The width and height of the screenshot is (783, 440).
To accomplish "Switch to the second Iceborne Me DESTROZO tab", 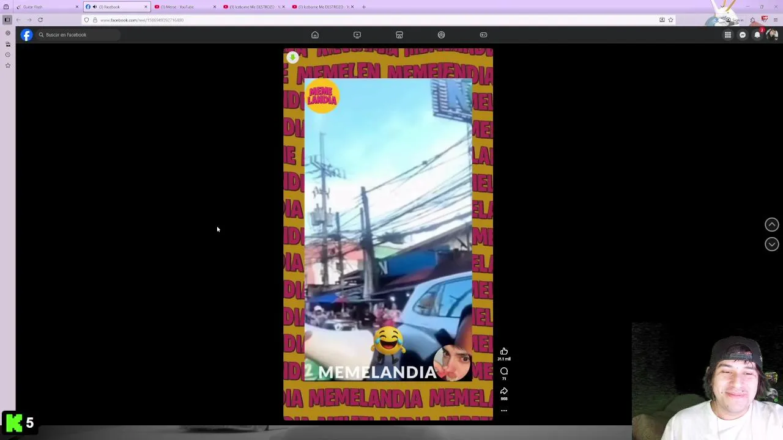I will (x=322, y=7).
